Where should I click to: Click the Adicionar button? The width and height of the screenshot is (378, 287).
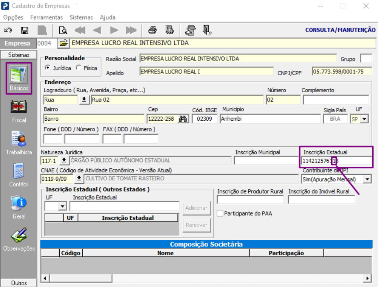[197, 208]
